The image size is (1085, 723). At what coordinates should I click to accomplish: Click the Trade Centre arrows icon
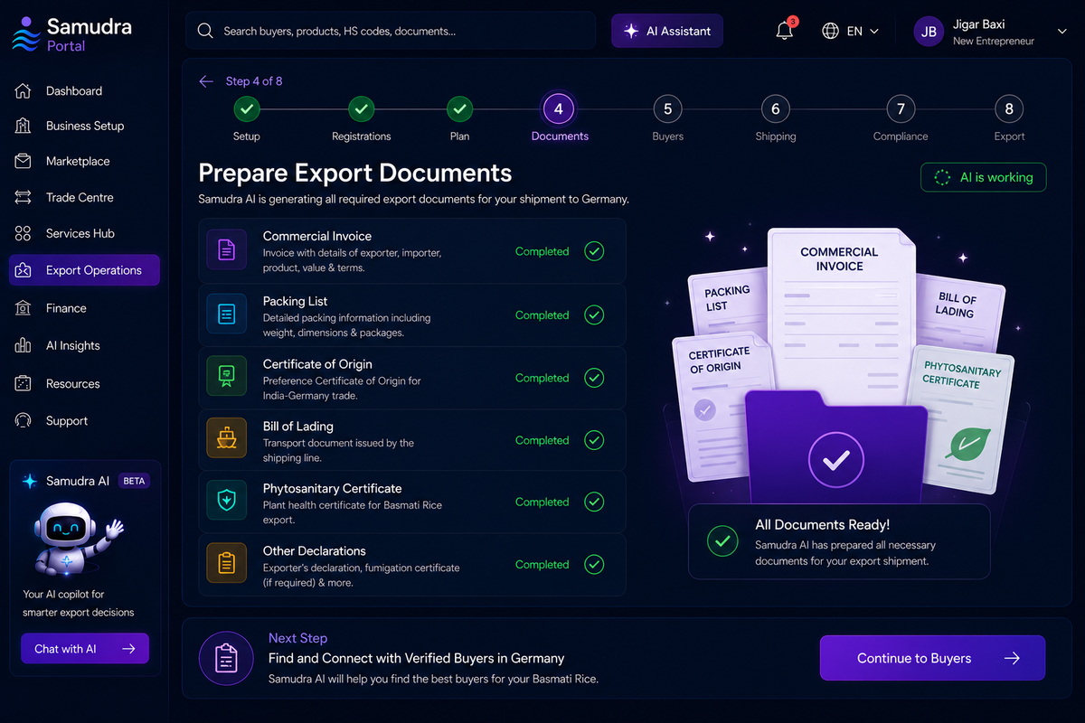(24, 197)
